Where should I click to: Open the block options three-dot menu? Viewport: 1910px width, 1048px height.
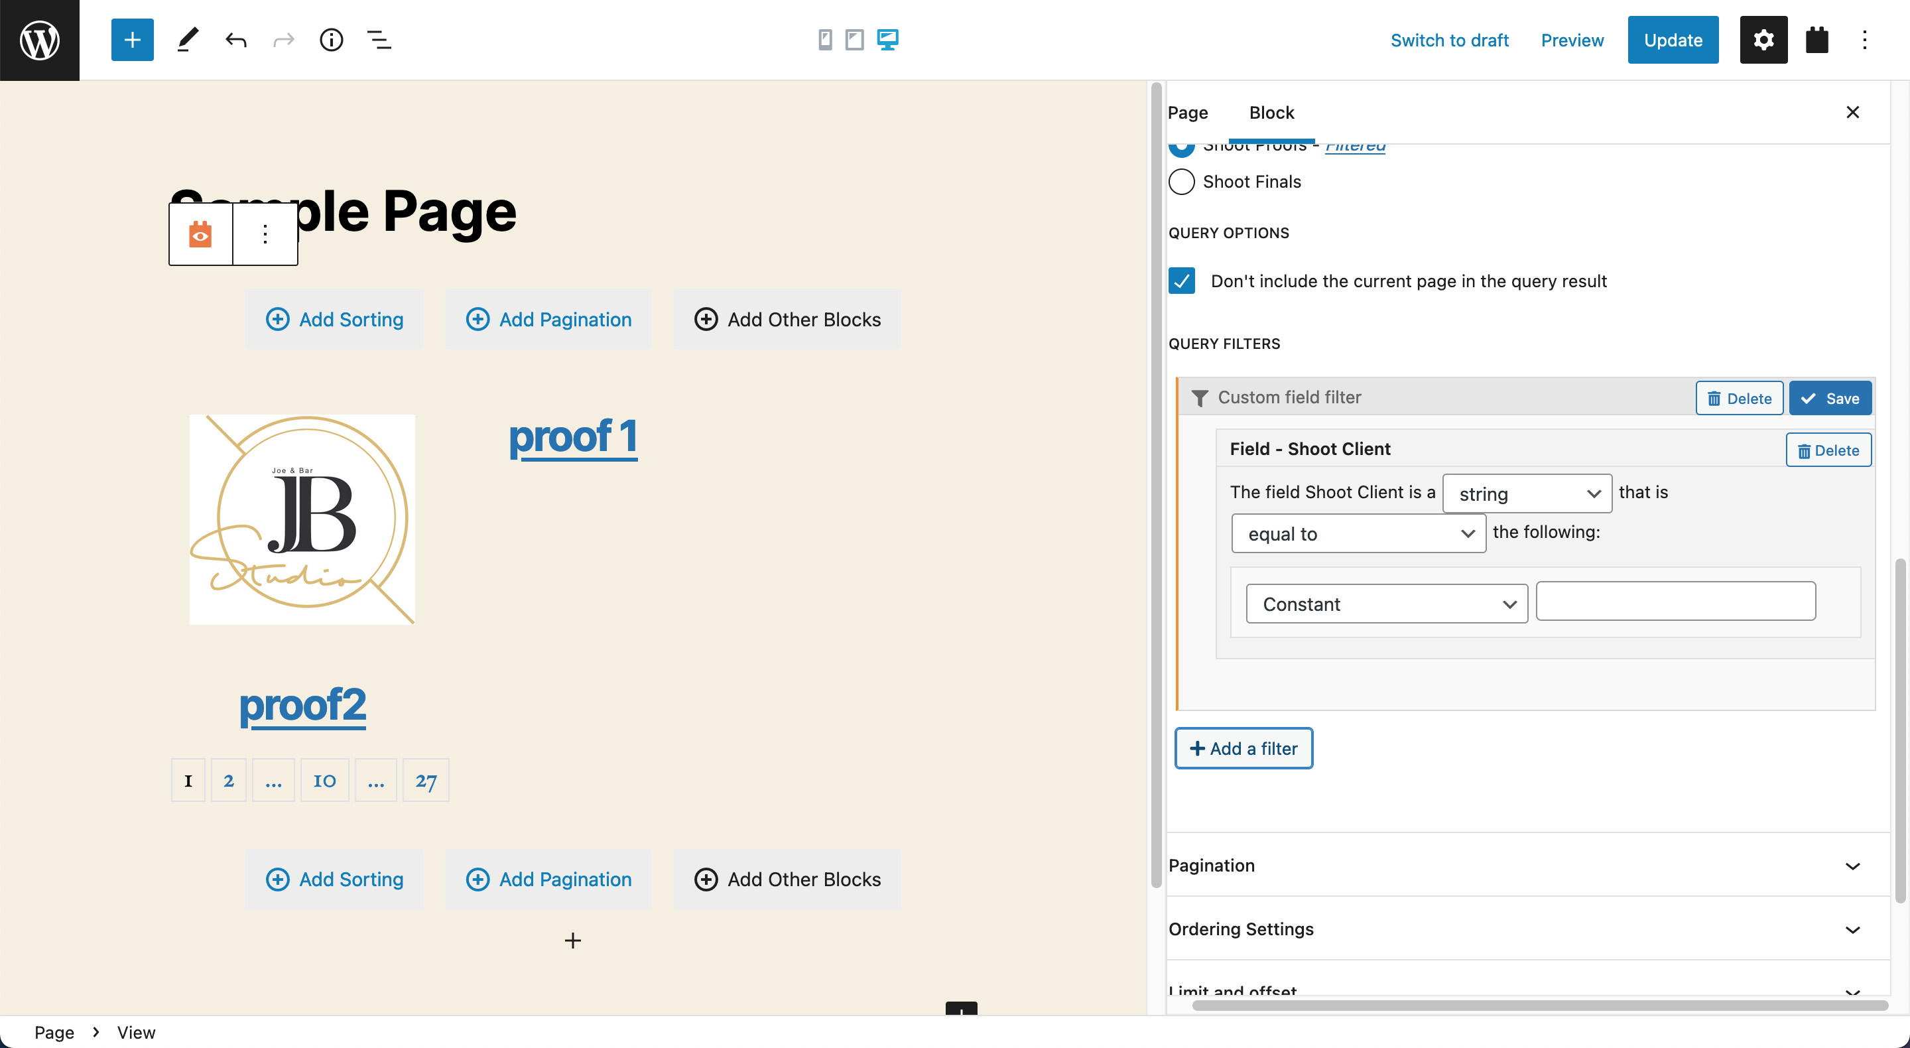coord(265,234)
